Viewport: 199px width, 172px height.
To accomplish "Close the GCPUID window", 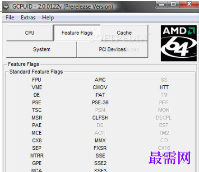I will (x=189, y=4).
